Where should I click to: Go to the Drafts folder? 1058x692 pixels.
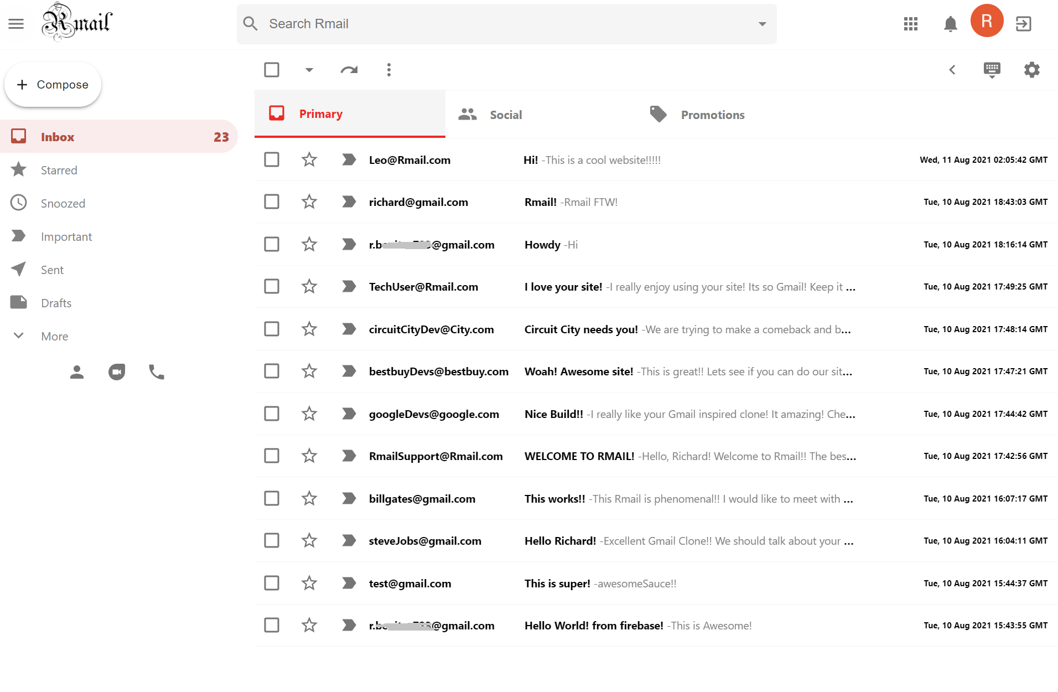tap(57, 302)
